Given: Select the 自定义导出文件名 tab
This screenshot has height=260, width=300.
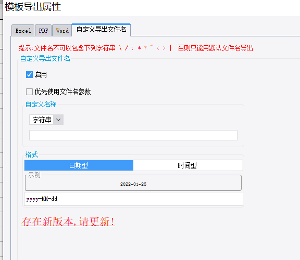Looking at the screenshot, I should (x=101, y=30).
